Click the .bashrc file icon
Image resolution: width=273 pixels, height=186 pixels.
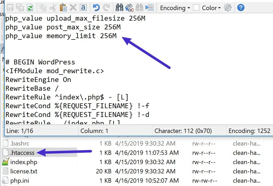point(6,143)
